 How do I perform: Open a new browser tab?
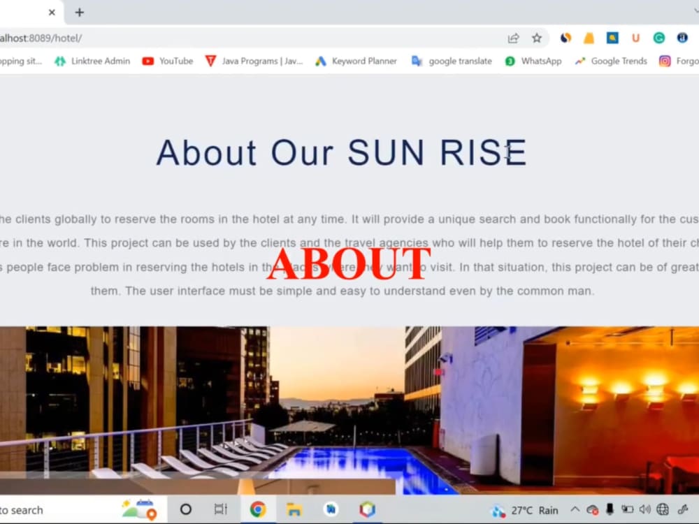pos(79,12)
